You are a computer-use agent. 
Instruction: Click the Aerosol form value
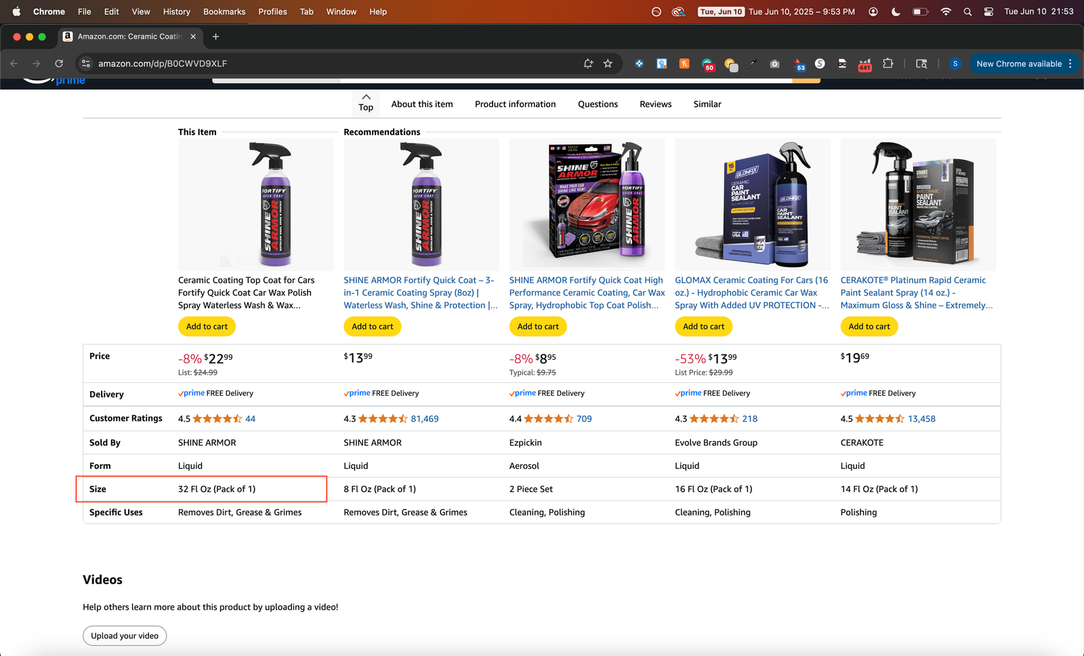point(524,466)
